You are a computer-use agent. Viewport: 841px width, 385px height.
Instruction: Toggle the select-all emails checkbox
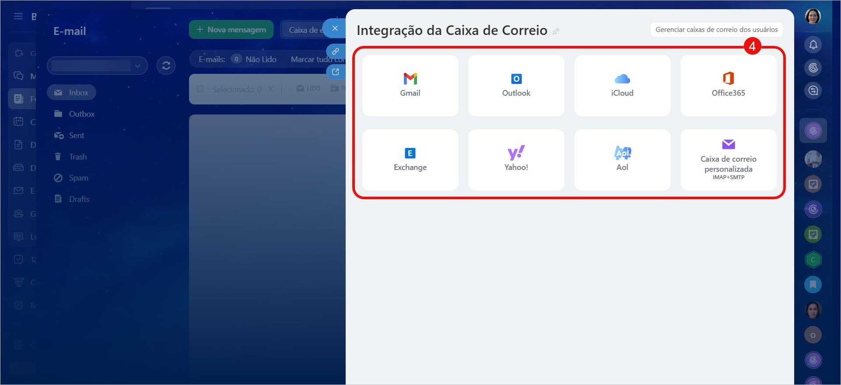[200, 89]
